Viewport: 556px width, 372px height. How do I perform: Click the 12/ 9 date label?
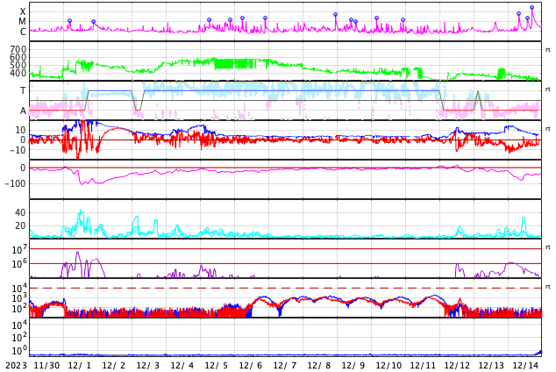click(x=353, y=366)
